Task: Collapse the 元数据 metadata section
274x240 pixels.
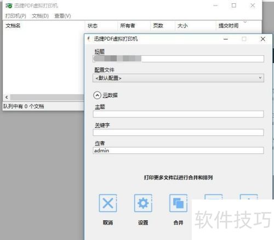Action: pos(97,95)
